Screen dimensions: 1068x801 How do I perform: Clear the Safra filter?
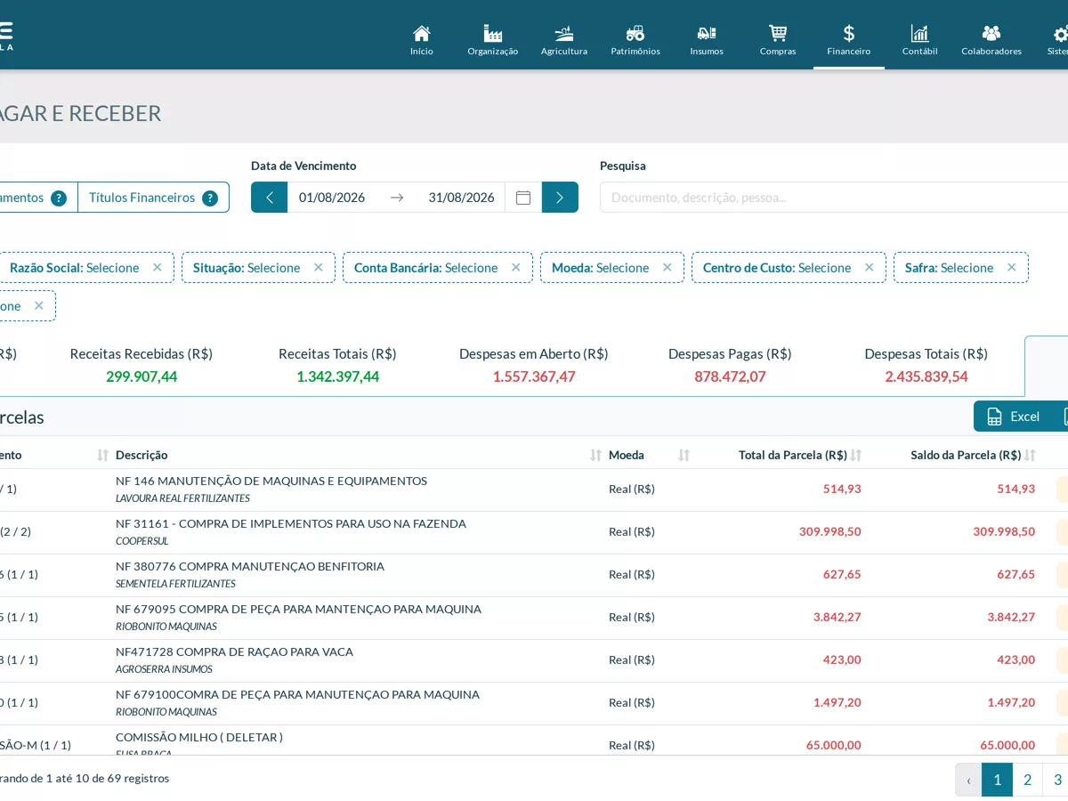pyautogui.click(x=1012, y=267)
